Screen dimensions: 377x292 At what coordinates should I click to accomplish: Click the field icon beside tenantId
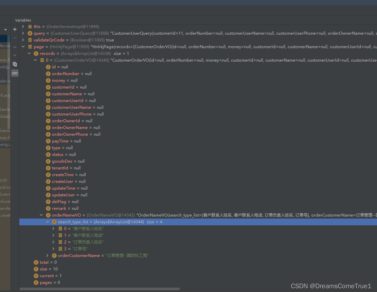[x=48, y=168]
